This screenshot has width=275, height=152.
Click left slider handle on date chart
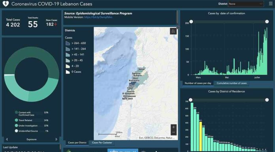pyautogui.click(x=191, y=22)
